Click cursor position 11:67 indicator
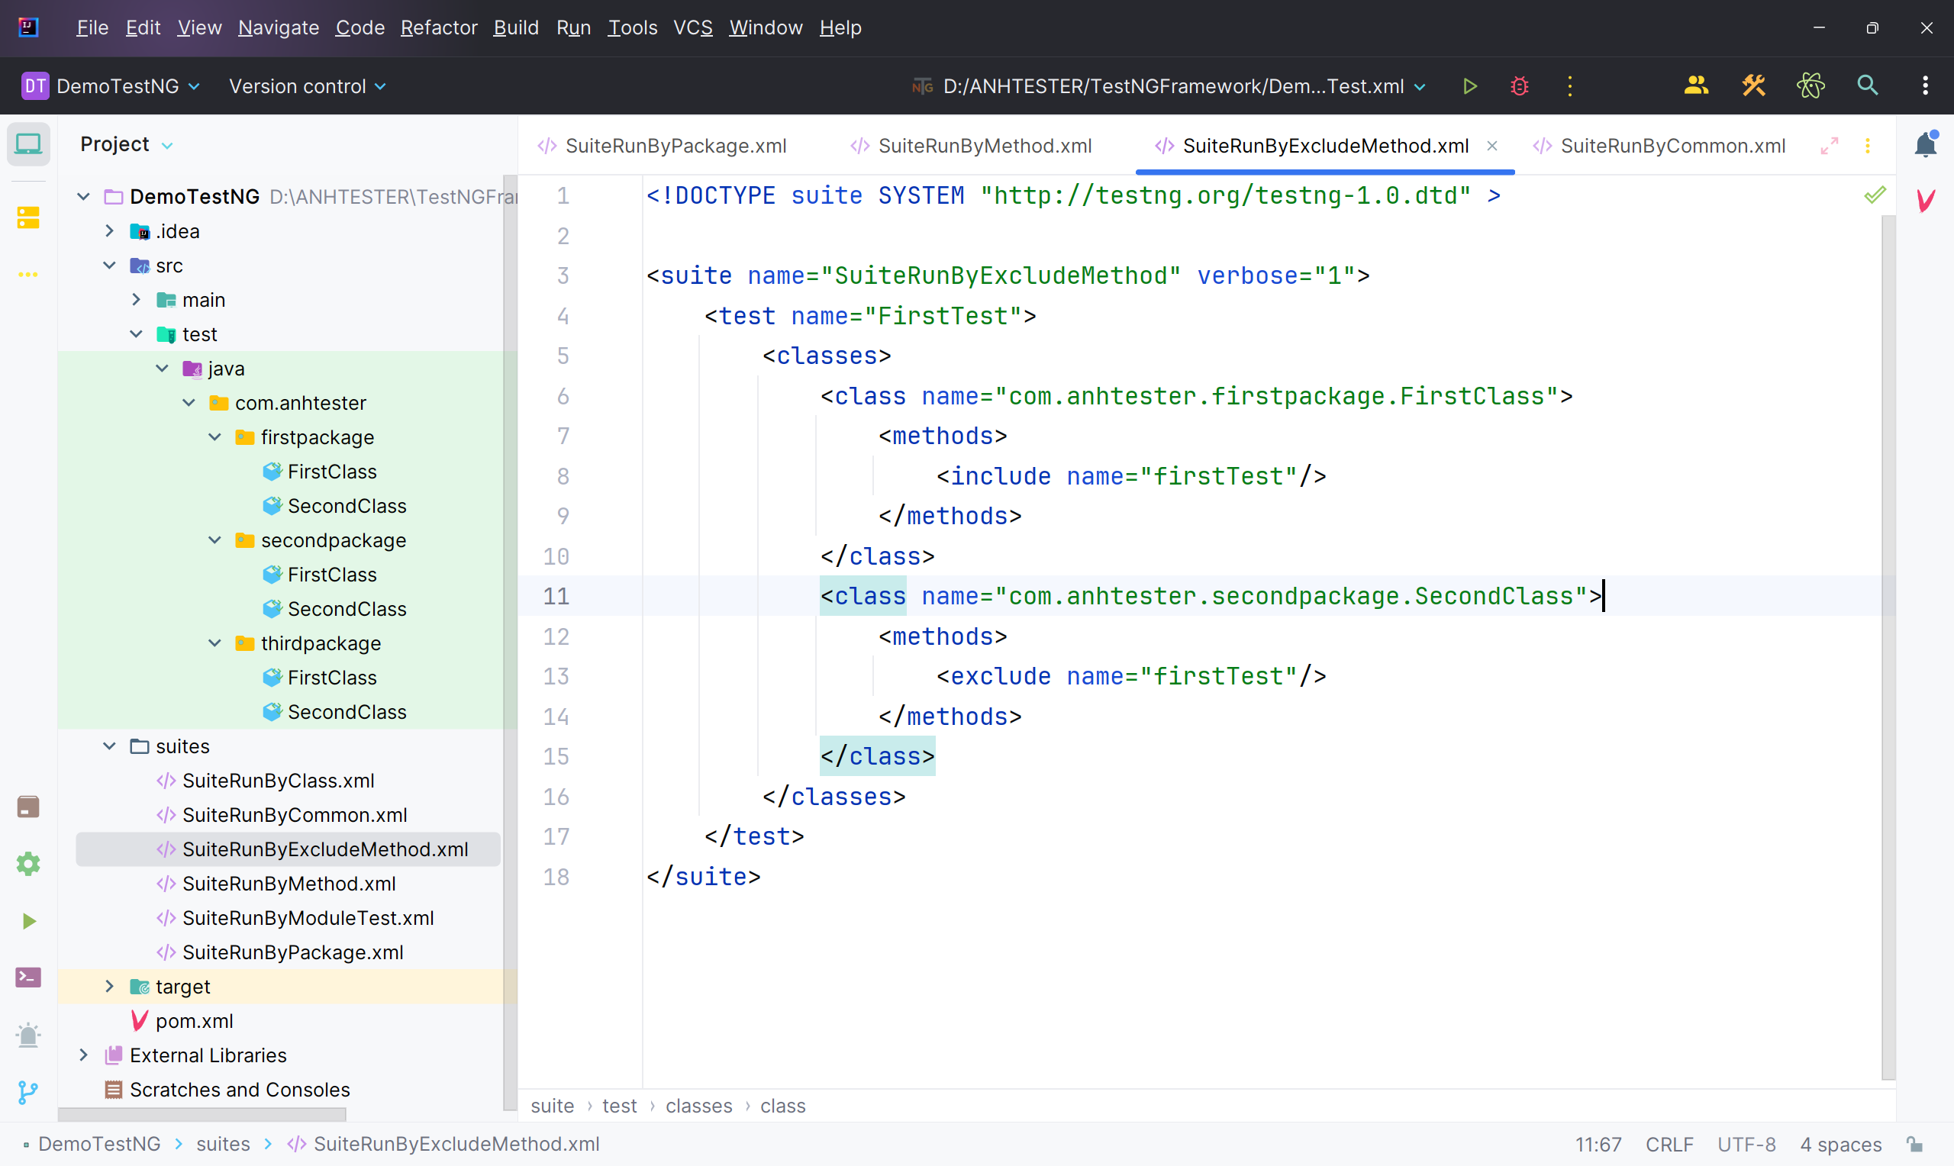The height and width of the screenshot is (1166, 1954). click(1598, 1145)
